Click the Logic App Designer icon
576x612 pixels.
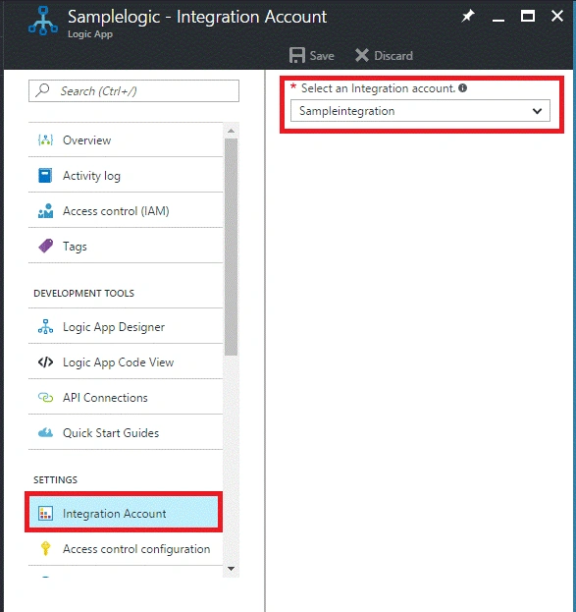45,327
